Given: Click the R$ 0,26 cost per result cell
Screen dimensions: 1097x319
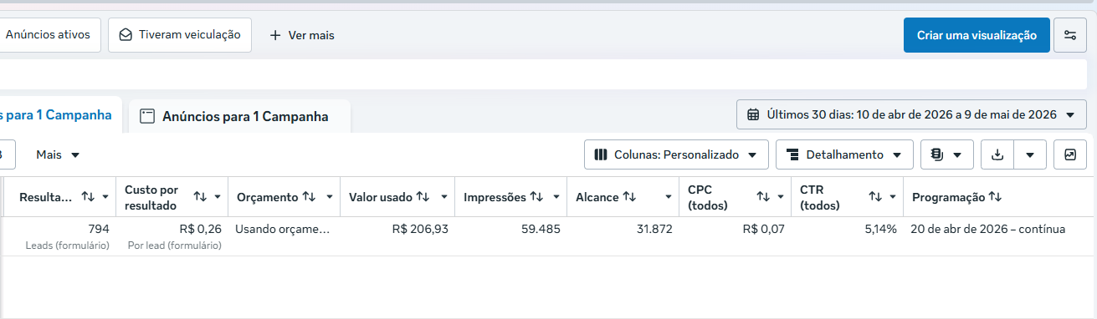Looking at the screenshot, I should (201, 229).
